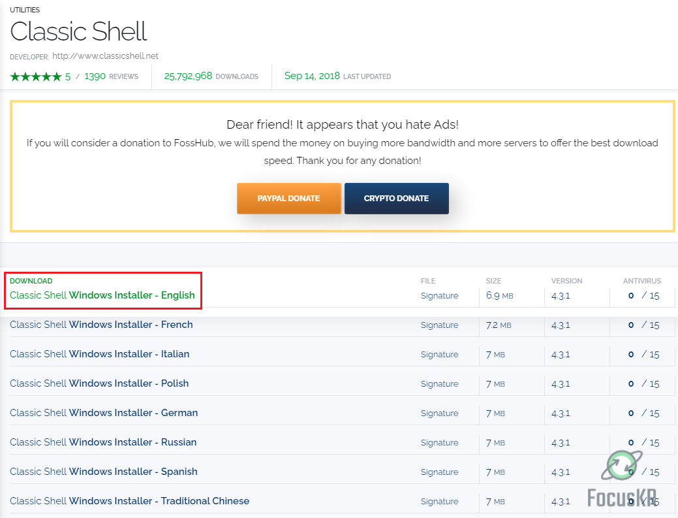Viewport: 678px width, 518px height.
Task: Click the FILE column header
Action: (x=428, y=281)
